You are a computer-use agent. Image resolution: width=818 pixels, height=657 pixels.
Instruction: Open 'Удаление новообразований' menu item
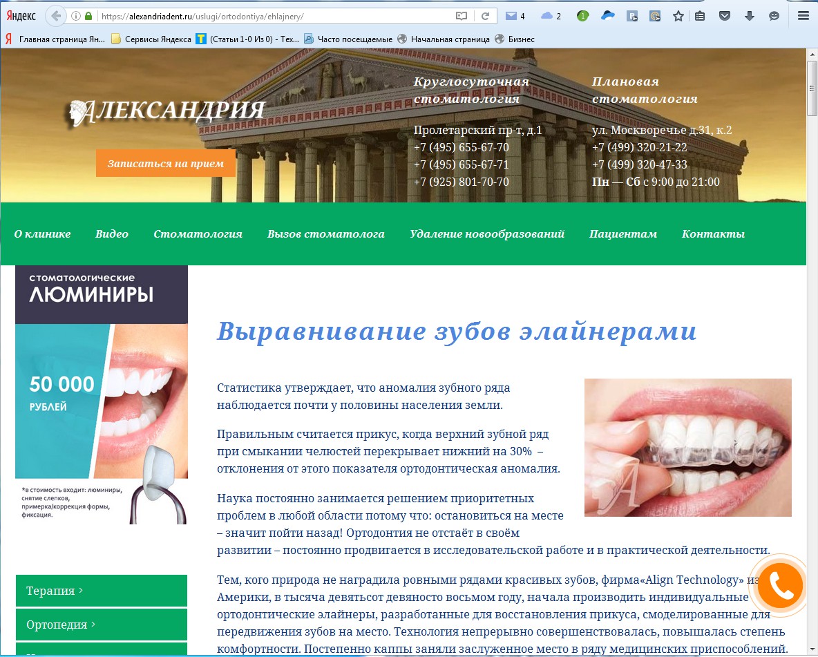487,234
